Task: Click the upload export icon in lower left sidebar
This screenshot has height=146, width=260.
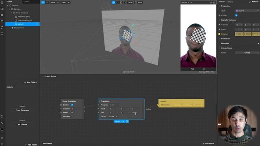Action: (2, 129)
